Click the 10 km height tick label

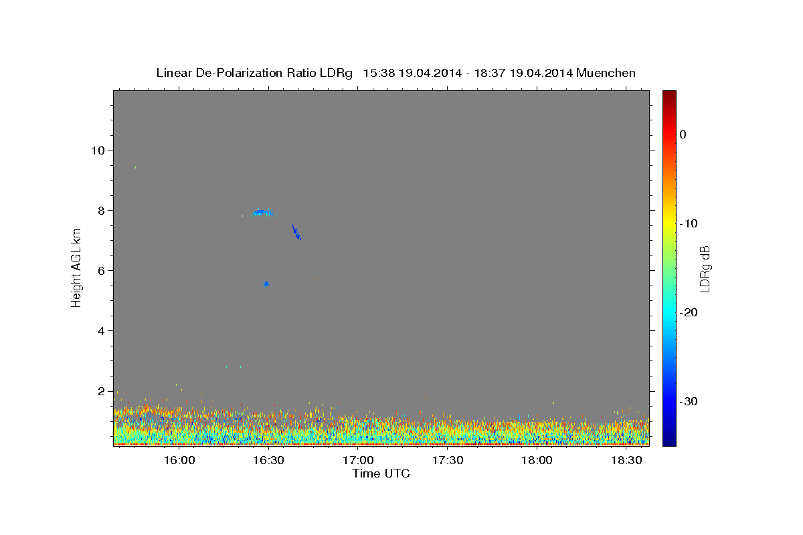98,150
